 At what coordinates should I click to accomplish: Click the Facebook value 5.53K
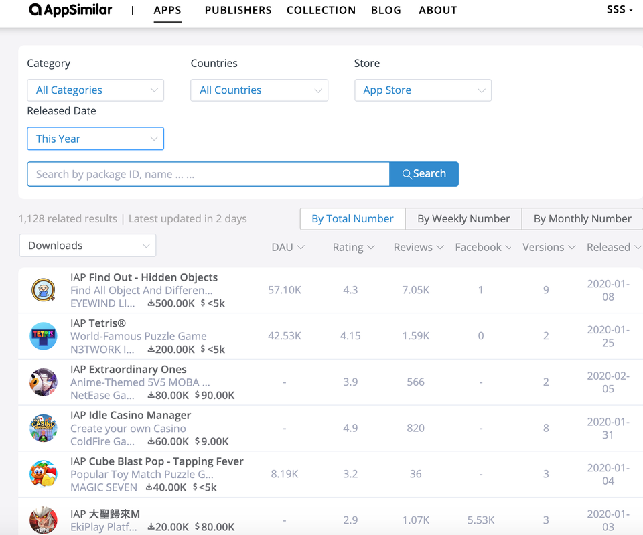pos(481,520)
